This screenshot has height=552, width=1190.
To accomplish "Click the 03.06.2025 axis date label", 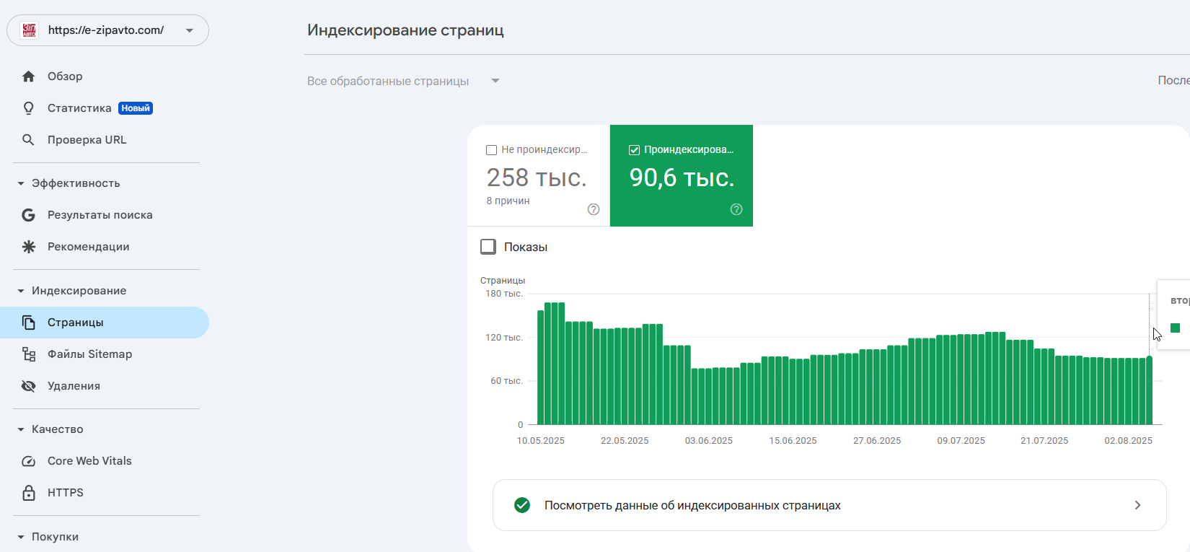I will point(709,441).
